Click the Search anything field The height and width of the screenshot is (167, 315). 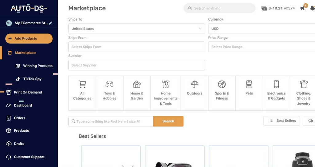click(219, 8)
